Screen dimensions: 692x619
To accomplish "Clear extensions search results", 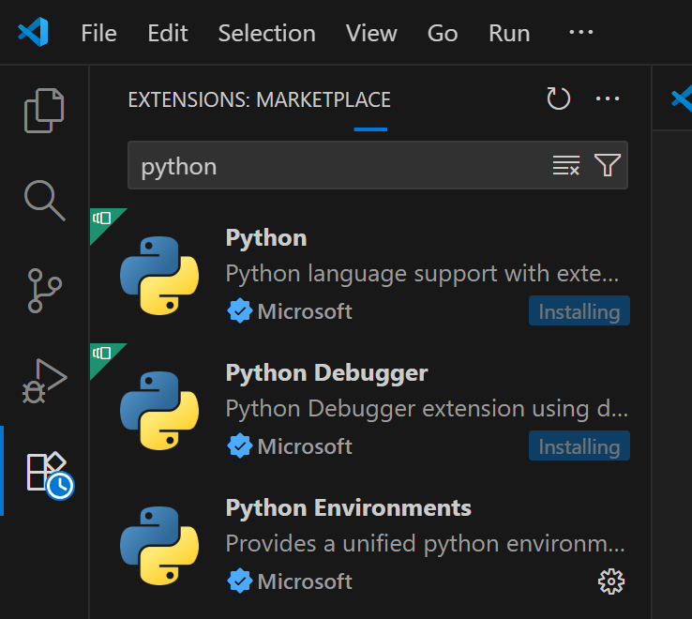I will pos(565,165).
